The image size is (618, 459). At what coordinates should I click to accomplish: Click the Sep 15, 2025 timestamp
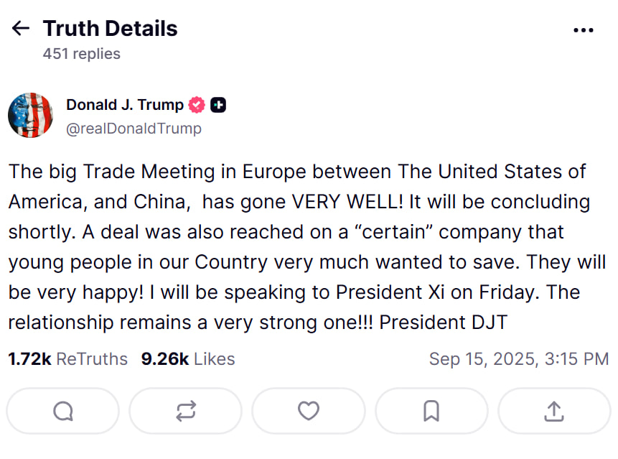coord(518,358)
